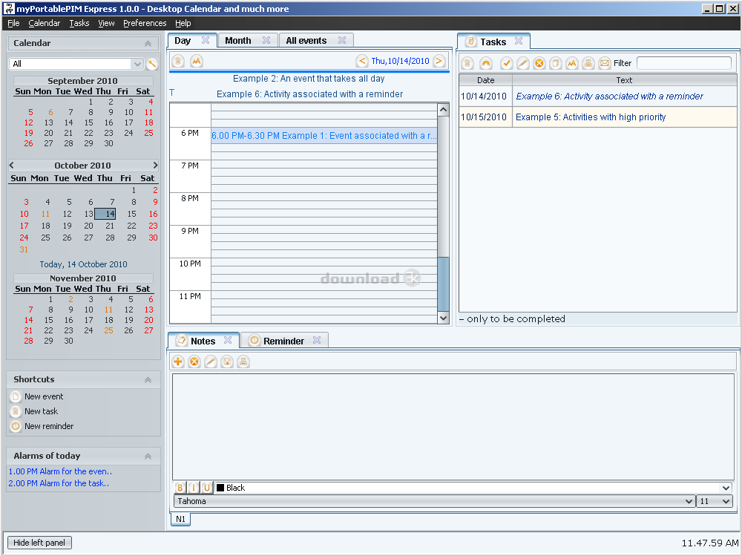Collapse the Alarms of today panel
The image size is (742, 556).
(148, 457)
